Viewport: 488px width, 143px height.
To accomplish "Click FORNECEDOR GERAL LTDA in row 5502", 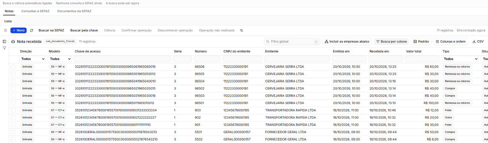I will (286, 139).
